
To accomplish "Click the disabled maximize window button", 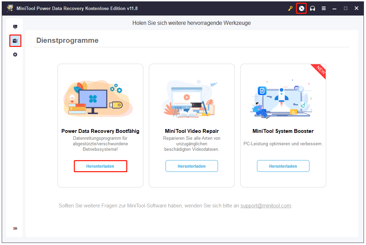I will (x=345, y=8).
